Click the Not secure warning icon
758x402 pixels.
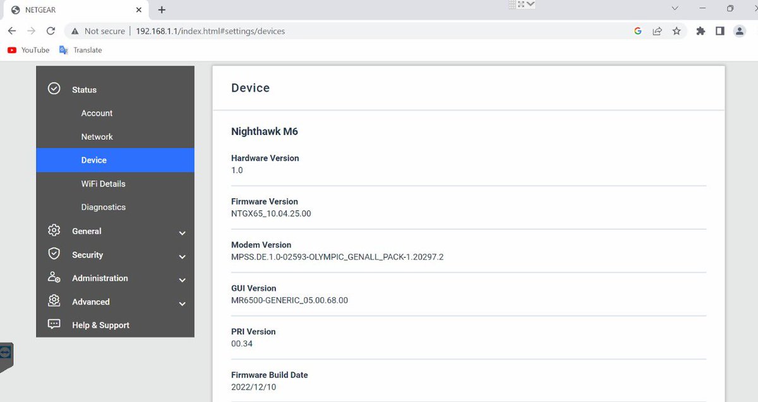pyautogui.click(x=75, y=31)
